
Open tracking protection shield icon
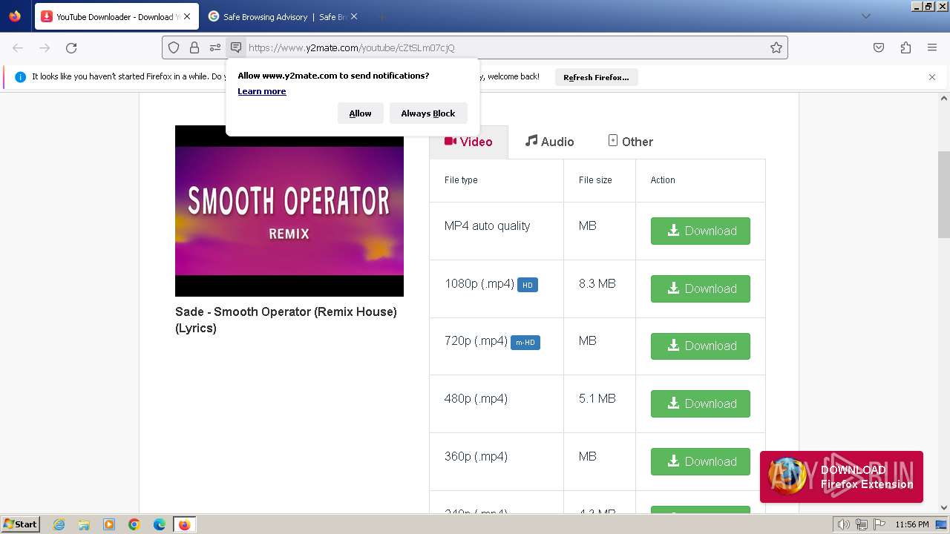point(174,47)
